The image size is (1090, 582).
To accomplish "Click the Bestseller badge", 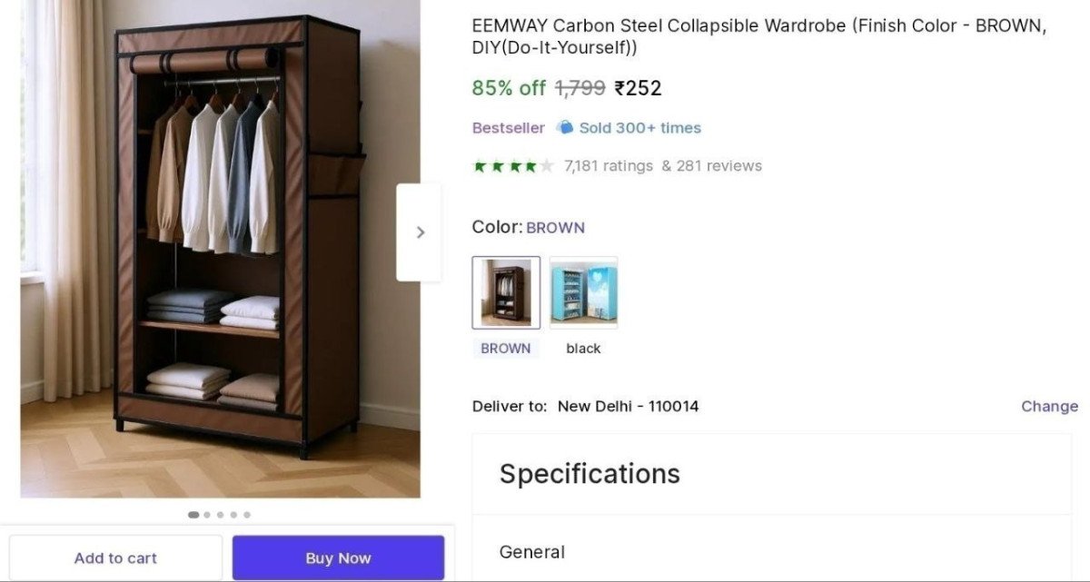I will point(507,127).
